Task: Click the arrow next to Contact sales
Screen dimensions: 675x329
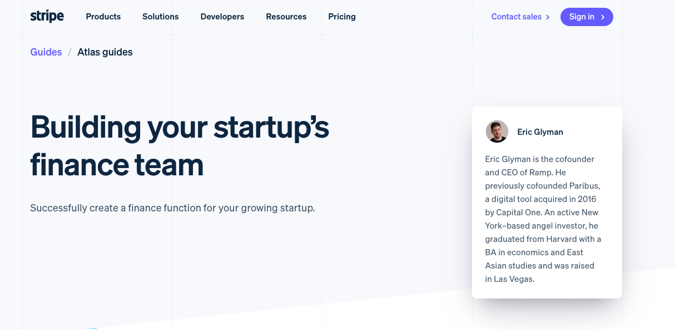Action: 548,17
